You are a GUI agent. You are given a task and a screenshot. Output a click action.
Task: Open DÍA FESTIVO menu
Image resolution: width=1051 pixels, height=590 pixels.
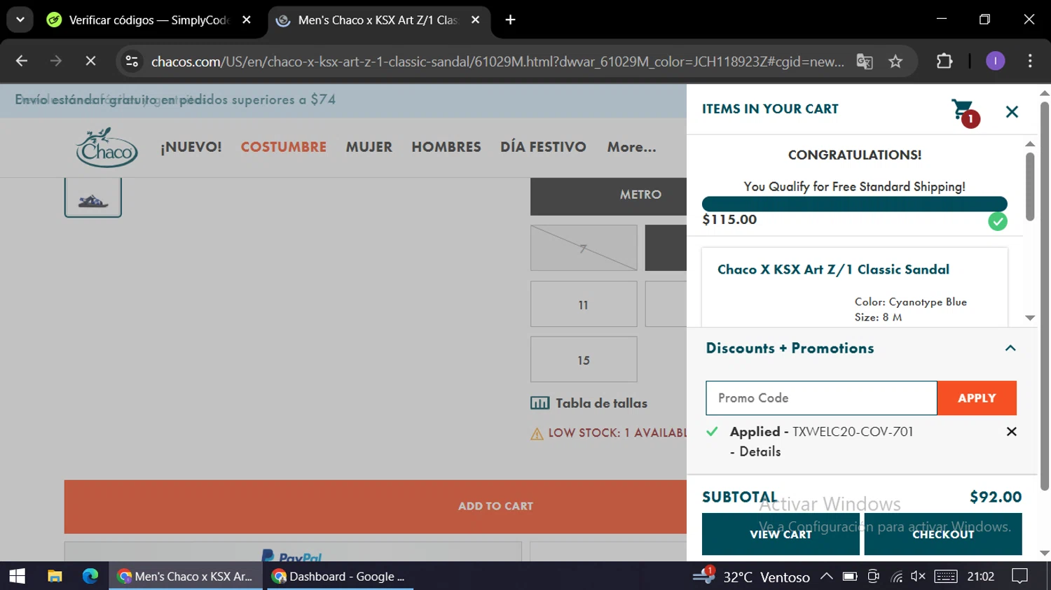click(x=543, y=147)
